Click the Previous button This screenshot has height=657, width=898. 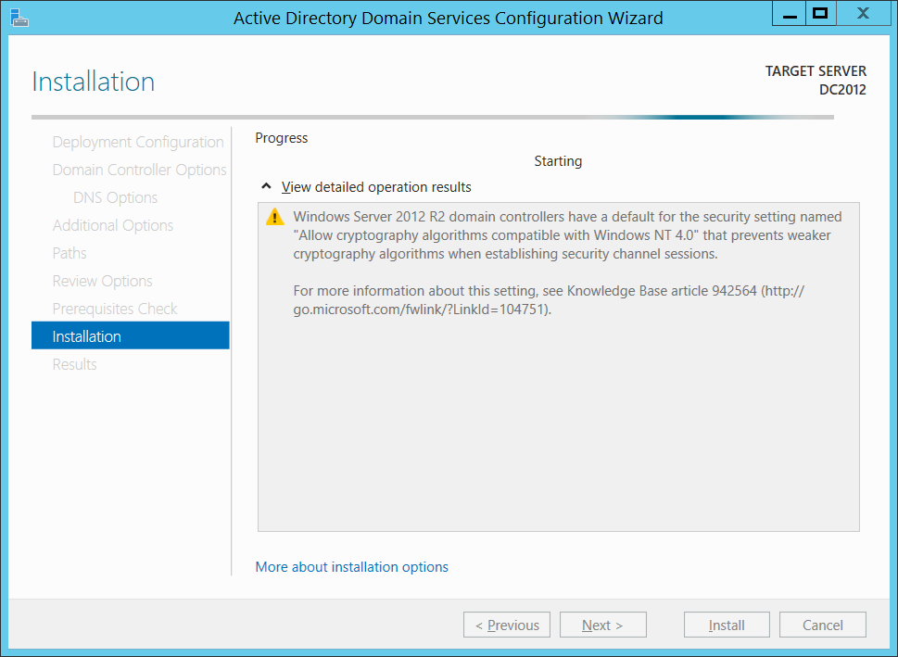507,625
